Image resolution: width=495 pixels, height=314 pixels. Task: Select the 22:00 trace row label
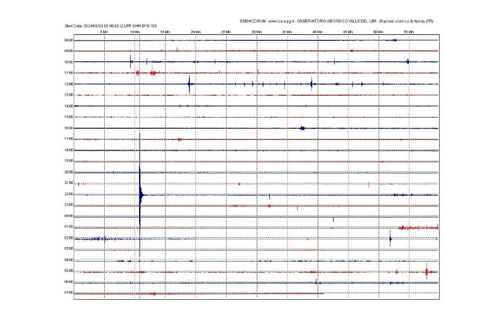click(68, 194)
